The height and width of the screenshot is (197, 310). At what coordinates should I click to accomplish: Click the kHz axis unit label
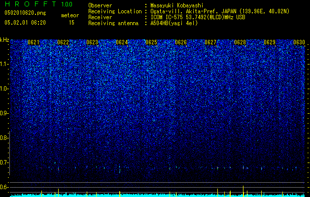coord(4,40)
